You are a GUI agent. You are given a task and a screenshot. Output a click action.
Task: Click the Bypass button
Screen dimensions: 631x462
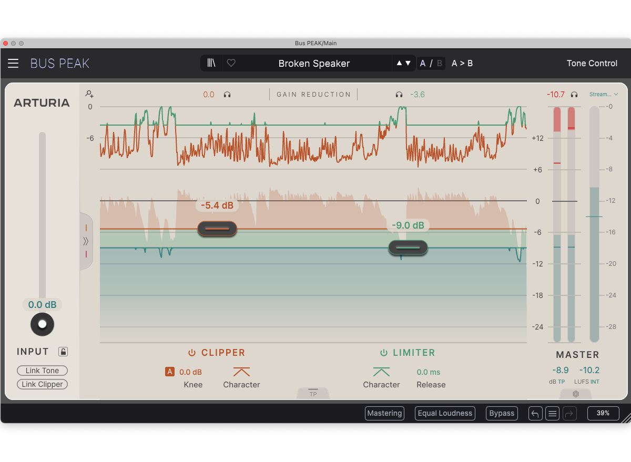(502, 413)
